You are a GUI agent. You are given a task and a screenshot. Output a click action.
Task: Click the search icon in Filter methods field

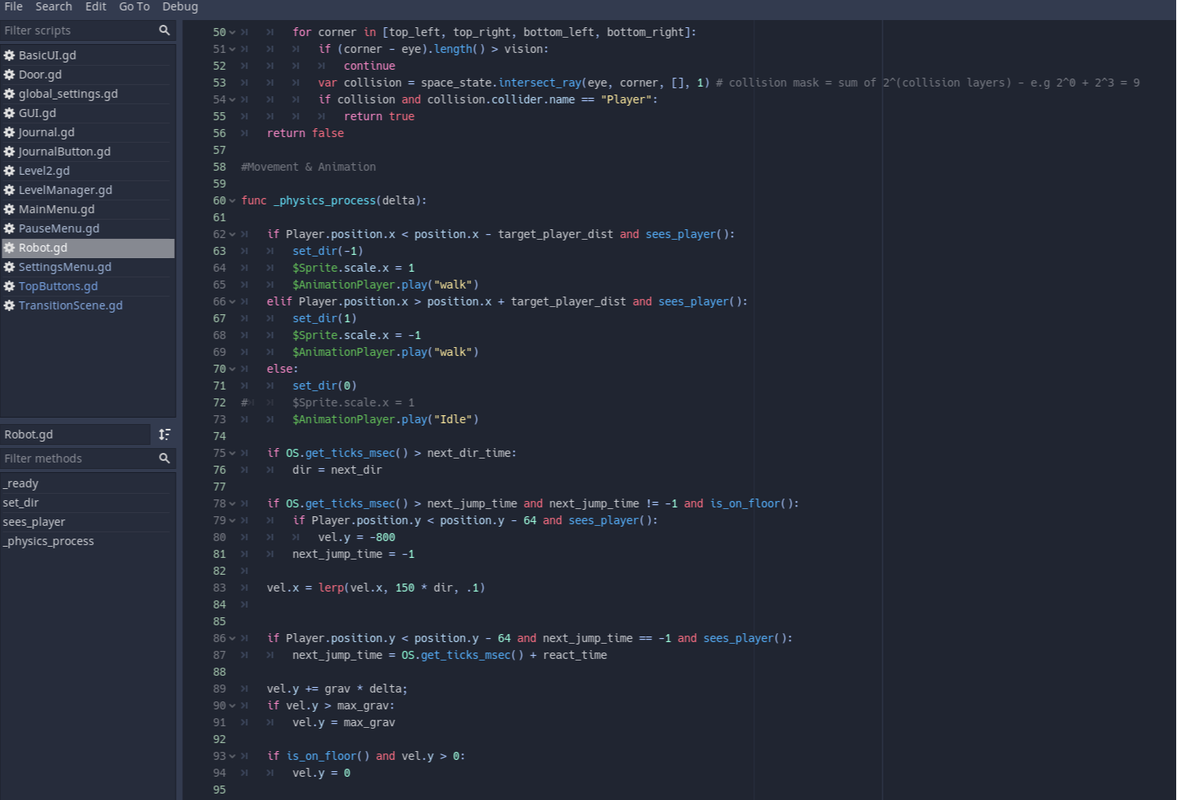[164, 458]
